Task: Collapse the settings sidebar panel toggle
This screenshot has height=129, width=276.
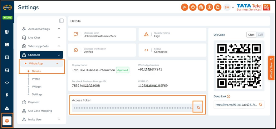Action: [x=62, y=21]
